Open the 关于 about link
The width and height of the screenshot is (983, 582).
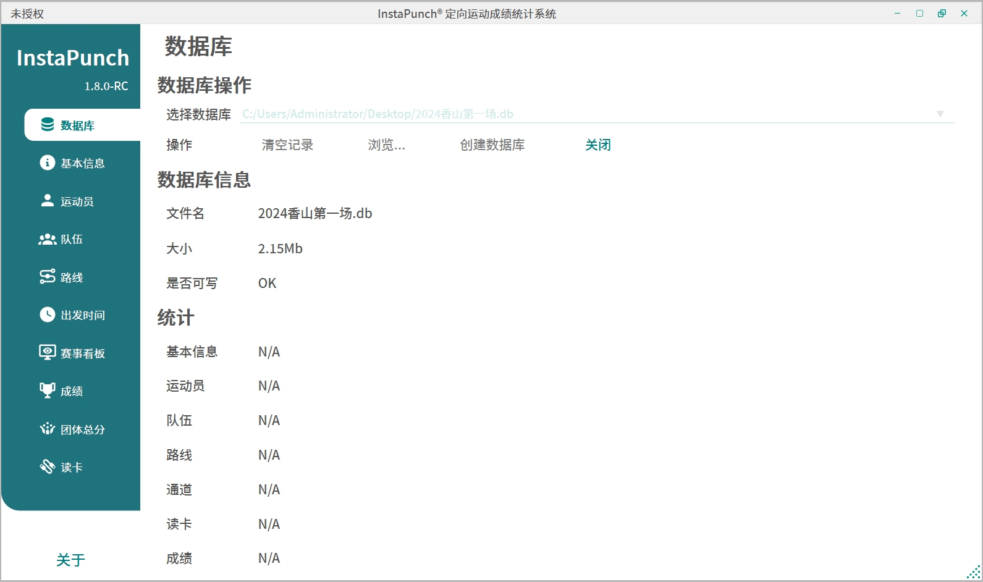point(70,560)
